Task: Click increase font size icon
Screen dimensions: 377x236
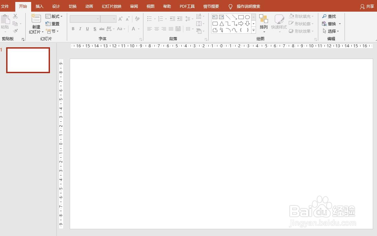Action: tap(120, 19)
